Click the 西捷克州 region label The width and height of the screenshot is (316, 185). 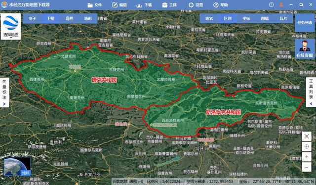[37, 79]
